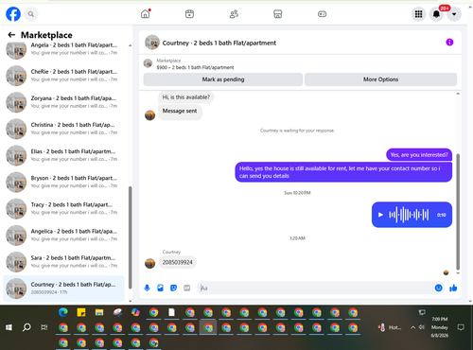Open Windows taskbar search
Image resolution: width=473 pixels, height=350 pixels.
tap(26, 327)
